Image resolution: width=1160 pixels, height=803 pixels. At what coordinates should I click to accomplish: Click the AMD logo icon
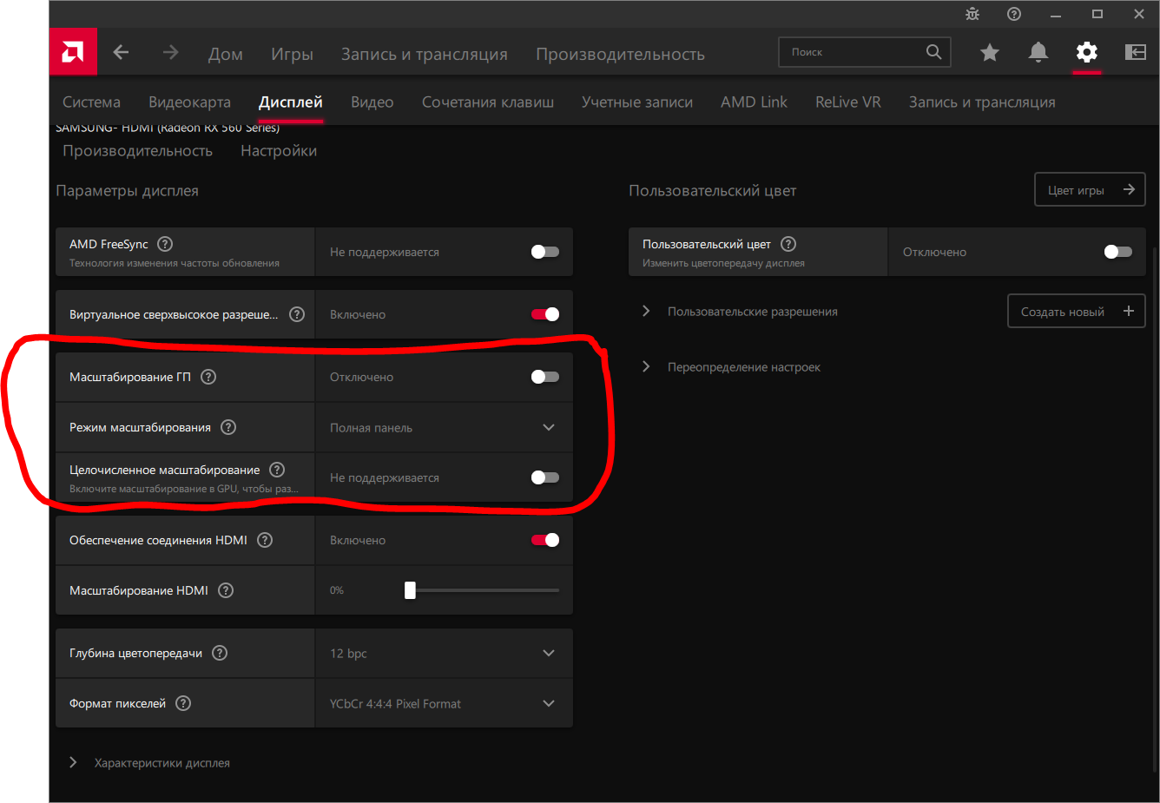click(x=73, y=52)
